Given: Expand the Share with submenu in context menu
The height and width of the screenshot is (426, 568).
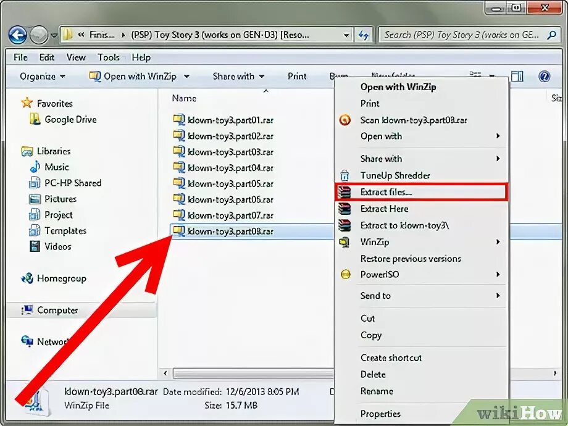Looking at the screenshot, I should (498, 159).
